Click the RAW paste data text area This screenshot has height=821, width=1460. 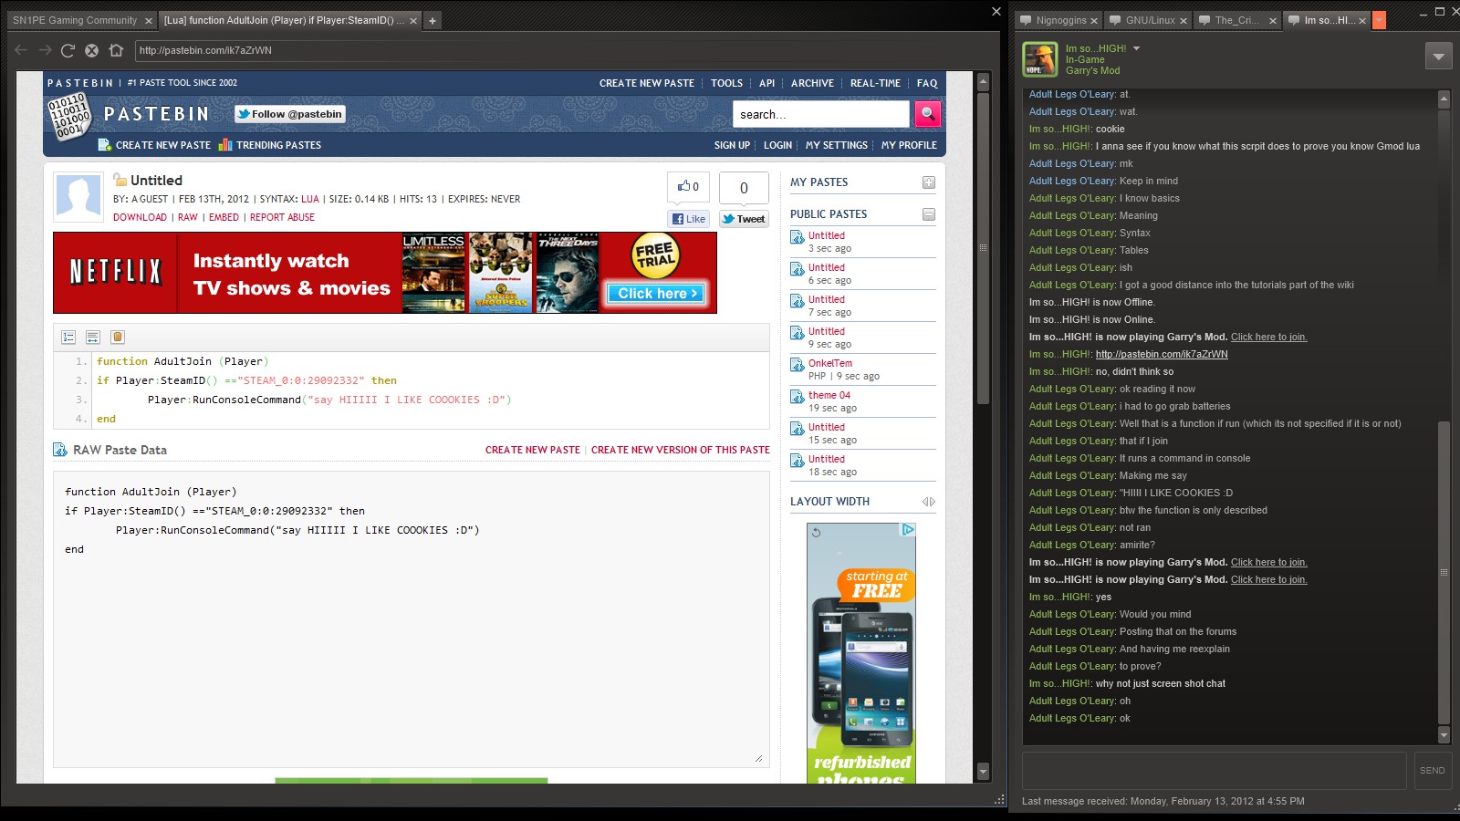click(x=412, y=619)
